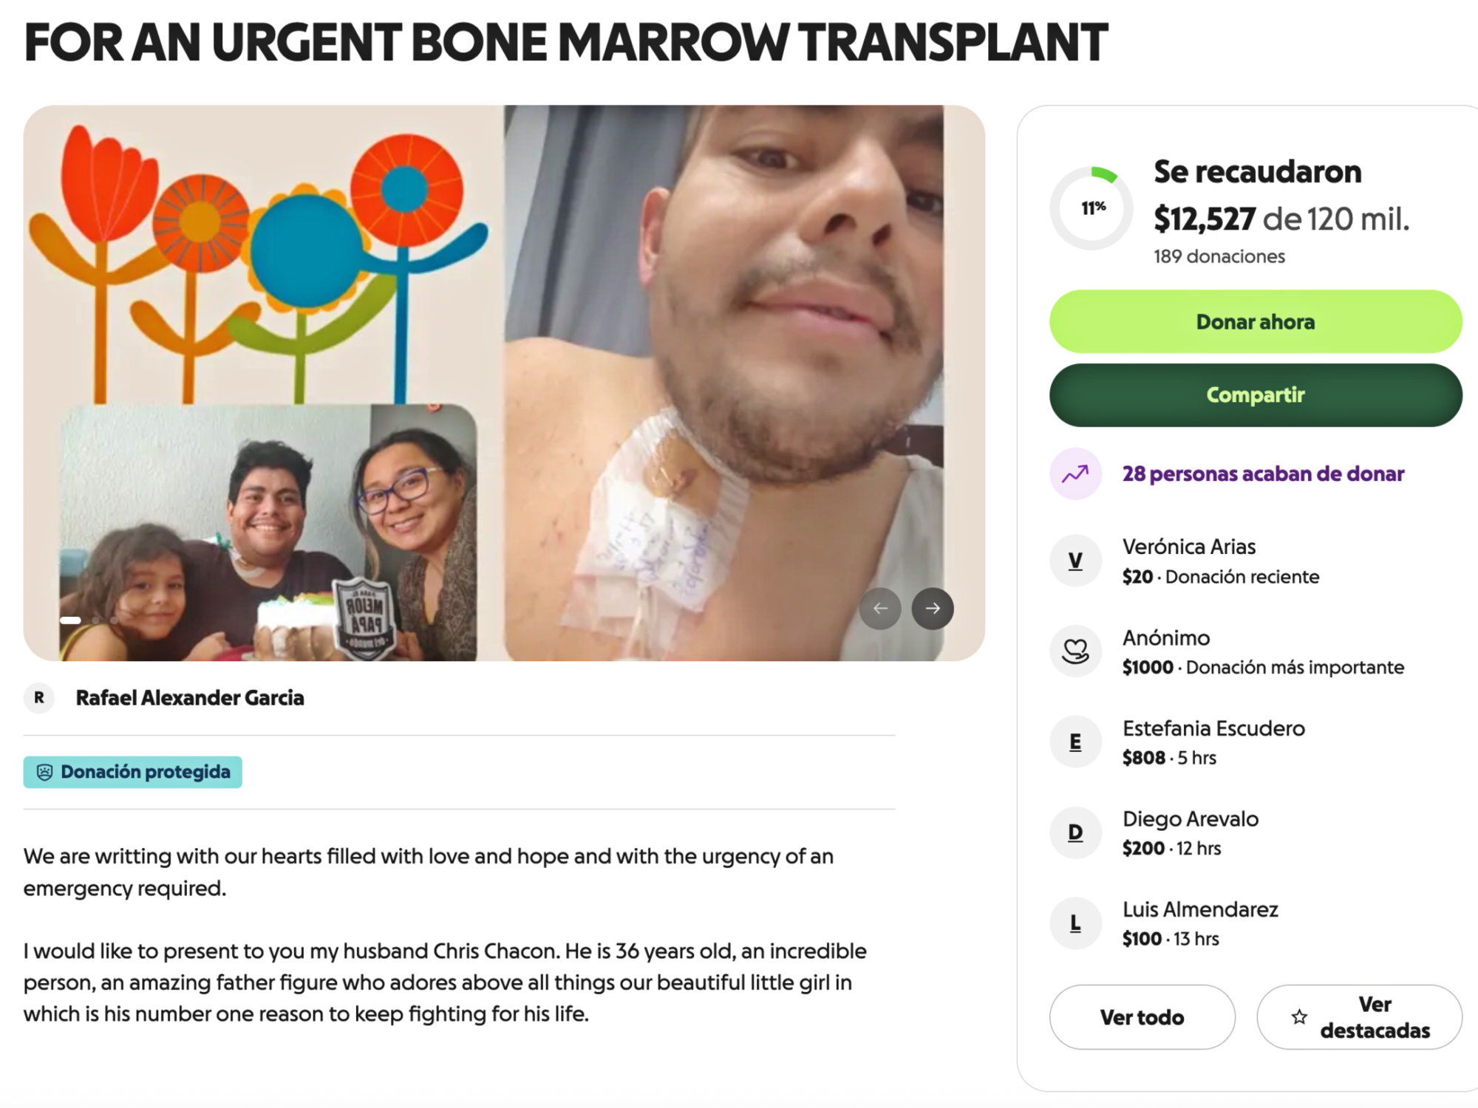The image size is (1478, 1108).
Task: Click the previous image arrow on carousel
Action: click(879, 608)
